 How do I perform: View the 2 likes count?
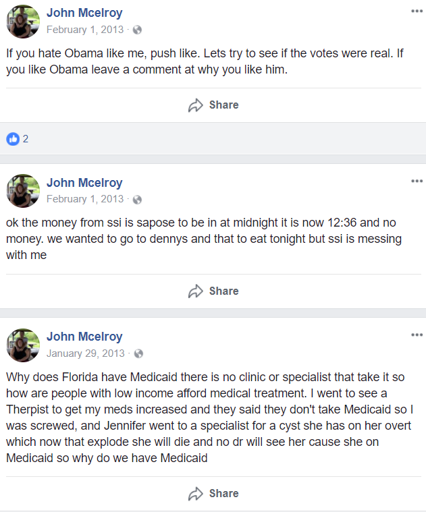[x=26, y=139]
